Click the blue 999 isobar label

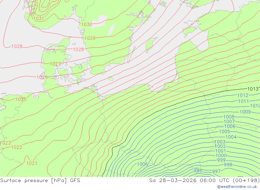coord(221,160)
